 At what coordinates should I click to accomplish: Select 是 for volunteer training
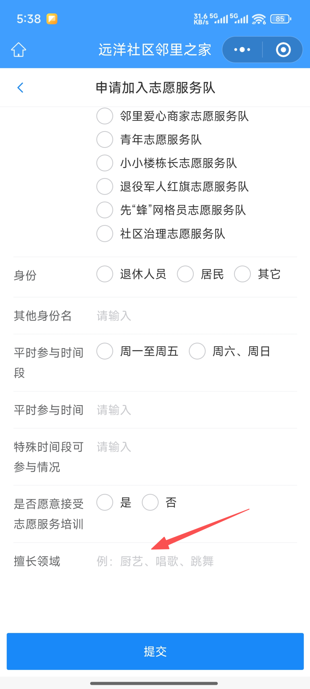coord(105,502)
